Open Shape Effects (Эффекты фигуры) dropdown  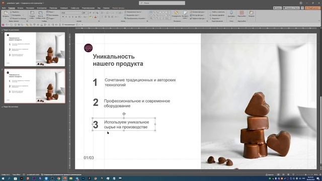198,18
